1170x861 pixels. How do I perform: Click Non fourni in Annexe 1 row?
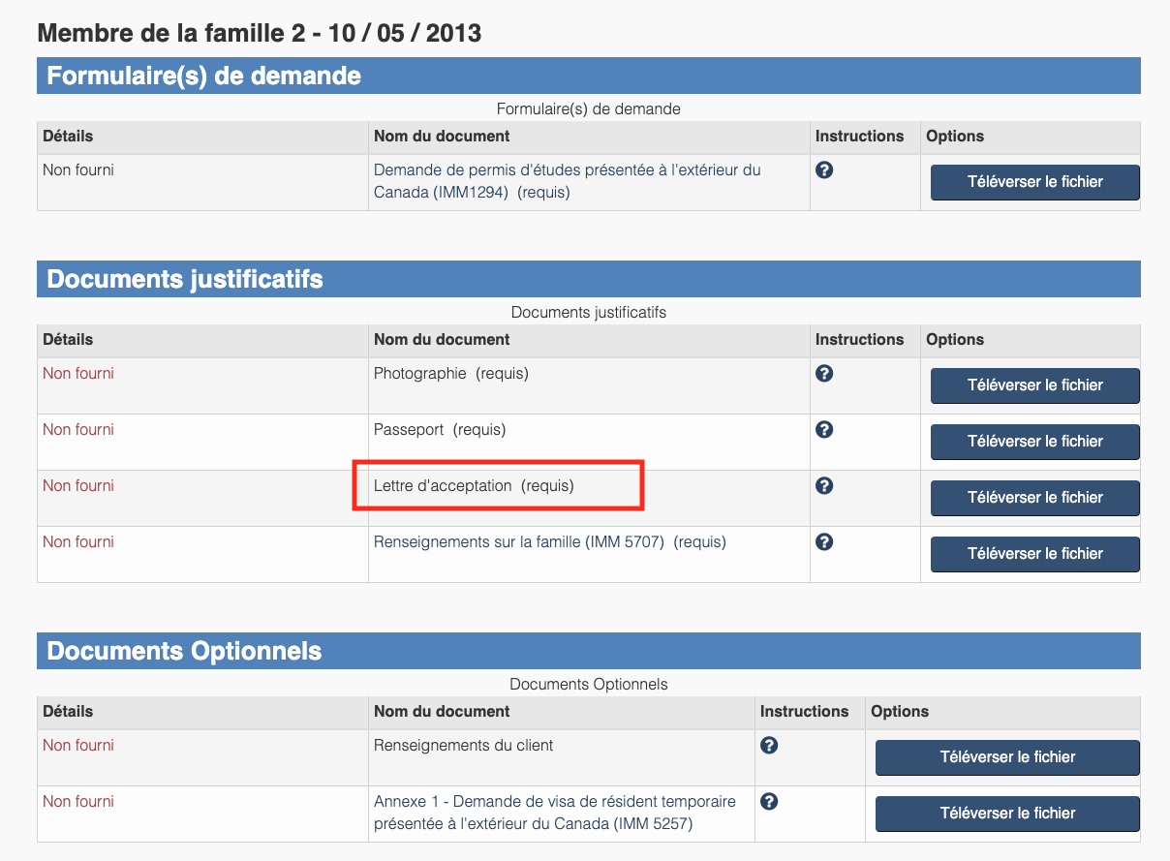(x=78, y=802)
